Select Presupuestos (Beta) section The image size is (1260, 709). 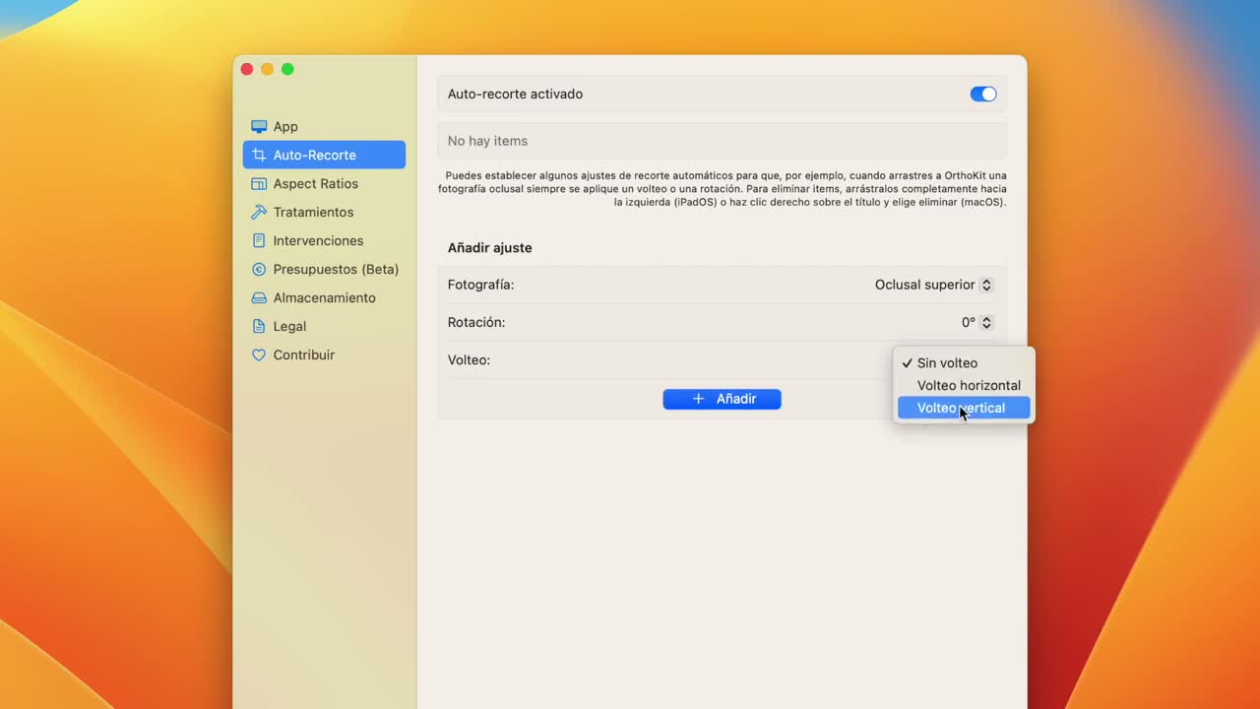pos(324,269)
